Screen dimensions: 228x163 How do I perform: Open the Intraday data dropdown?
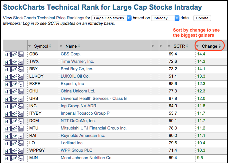165,18
